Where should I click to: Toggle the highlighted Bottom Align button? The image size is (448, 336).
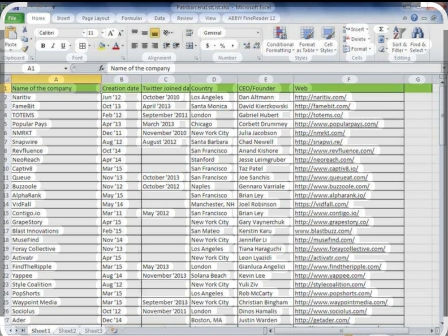click(155, 33)
